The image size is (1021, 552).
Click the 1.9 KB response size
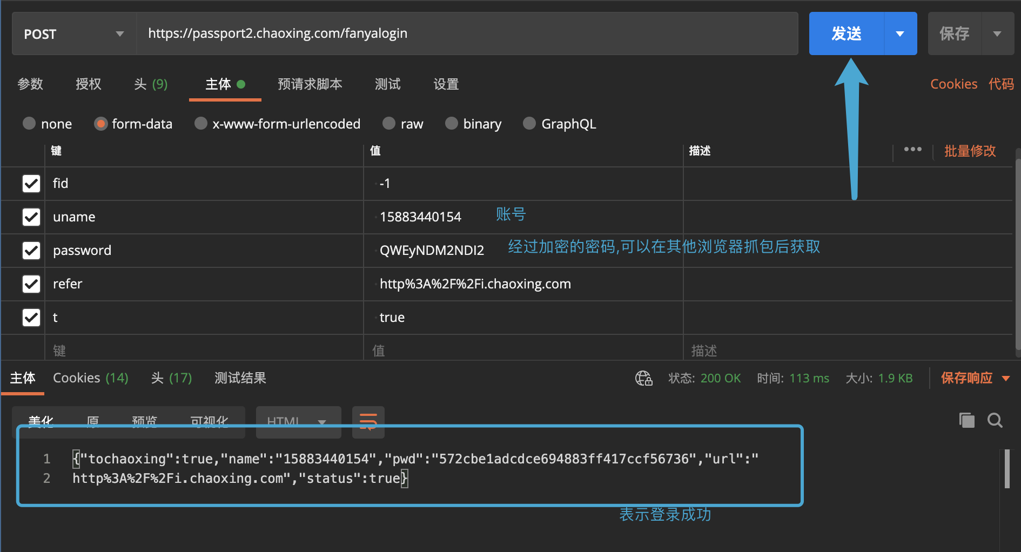click(895, 378)
